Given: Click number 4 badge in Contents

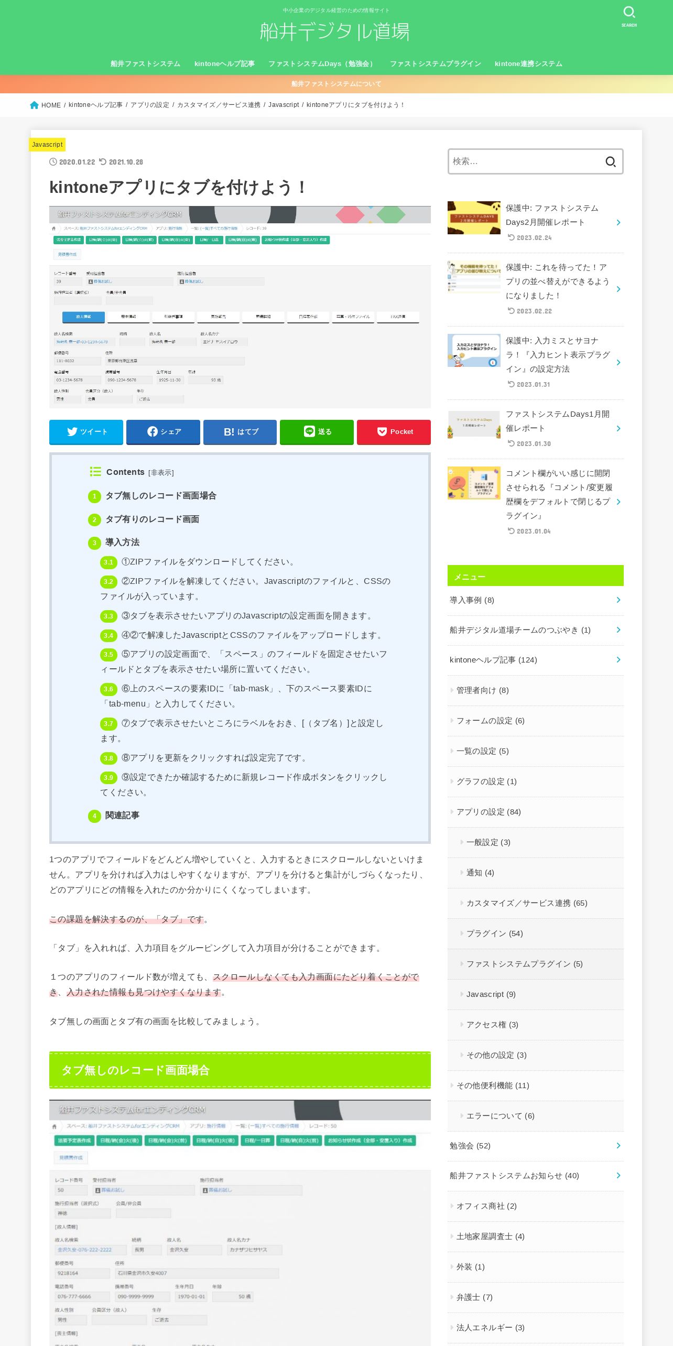Looking at the screenshot, I should 94,816.
